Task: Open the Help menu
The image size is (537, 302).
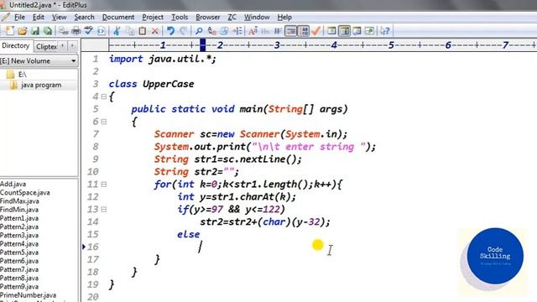Action: 284,17
